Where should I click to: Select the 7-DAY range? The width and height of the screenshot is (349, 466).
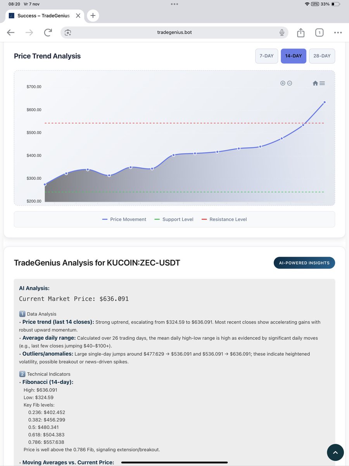pos(266,56)
